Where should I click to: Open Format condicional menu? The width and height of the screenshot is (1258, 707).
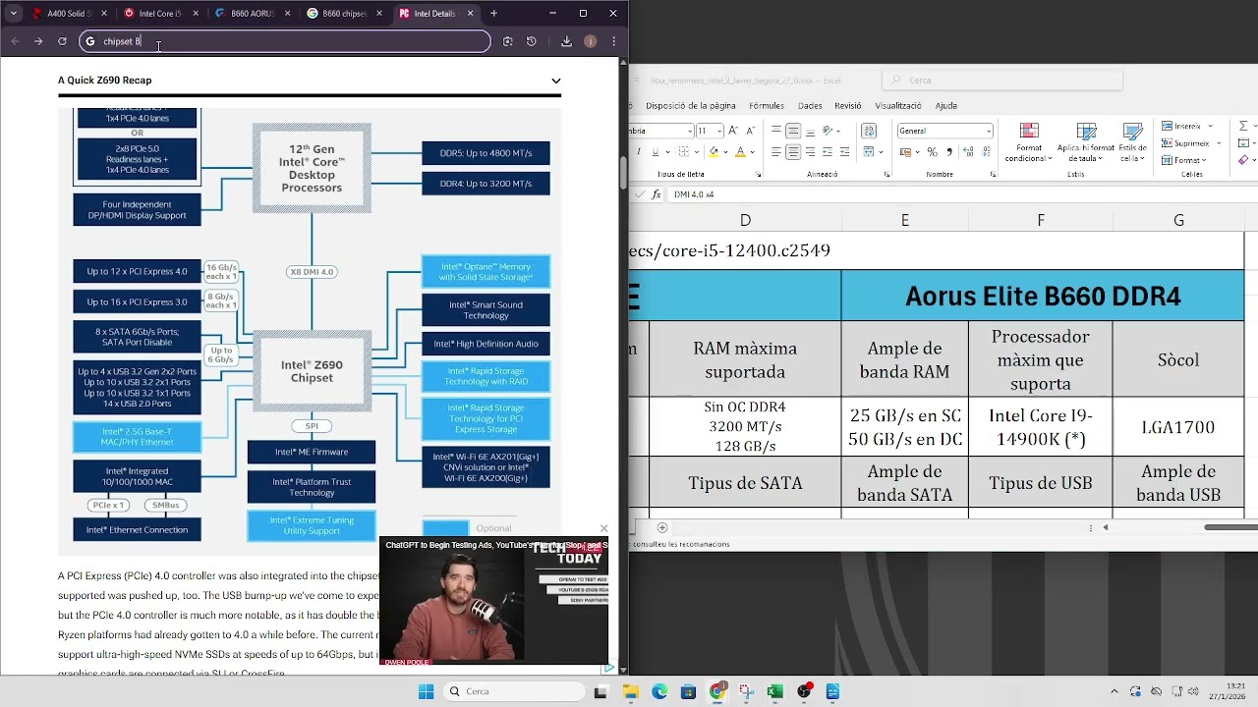(x=1029, y=142)
